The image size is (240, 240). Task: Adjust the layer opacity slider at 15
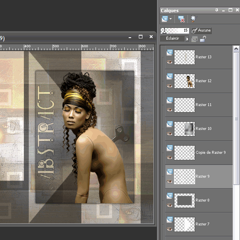point(175,30)
